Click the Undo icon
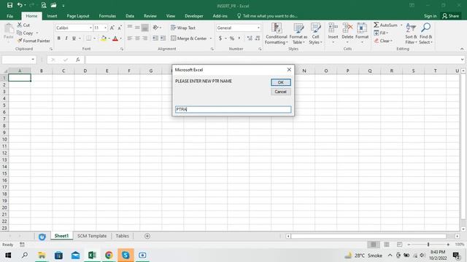 click(x=20, y=5)
